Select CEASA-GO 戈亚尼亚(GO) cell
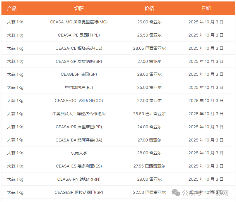This screenshot has height=202, width=236. click(79, 101)
